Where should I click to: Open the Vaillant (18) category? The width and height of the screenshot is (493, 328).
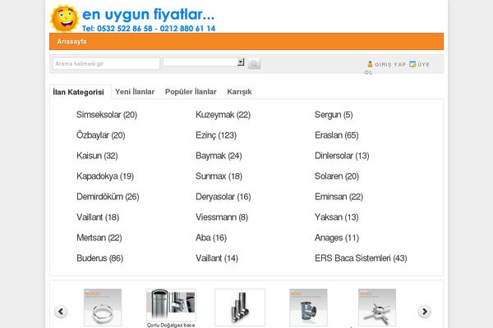pos(98,217)
